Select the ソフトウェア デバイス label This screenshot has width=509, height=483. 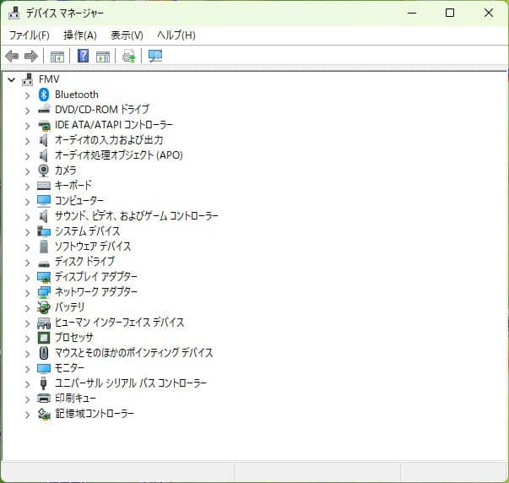tap(93, 247)
